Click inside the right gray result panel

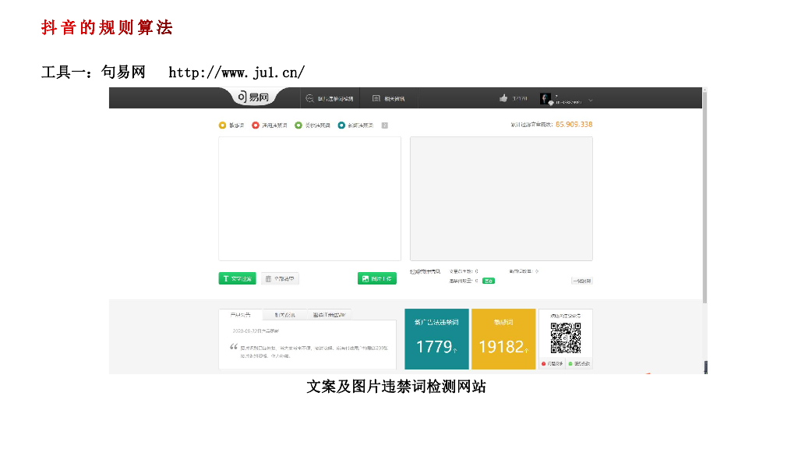[x=501, y=199]
